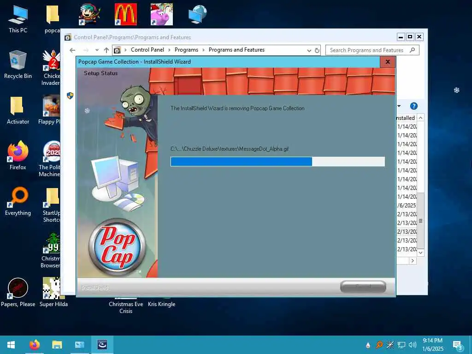This screenshot has width=472, height=354.
Task: Click the list scroll down arrow
Action: tap(420, 253)
